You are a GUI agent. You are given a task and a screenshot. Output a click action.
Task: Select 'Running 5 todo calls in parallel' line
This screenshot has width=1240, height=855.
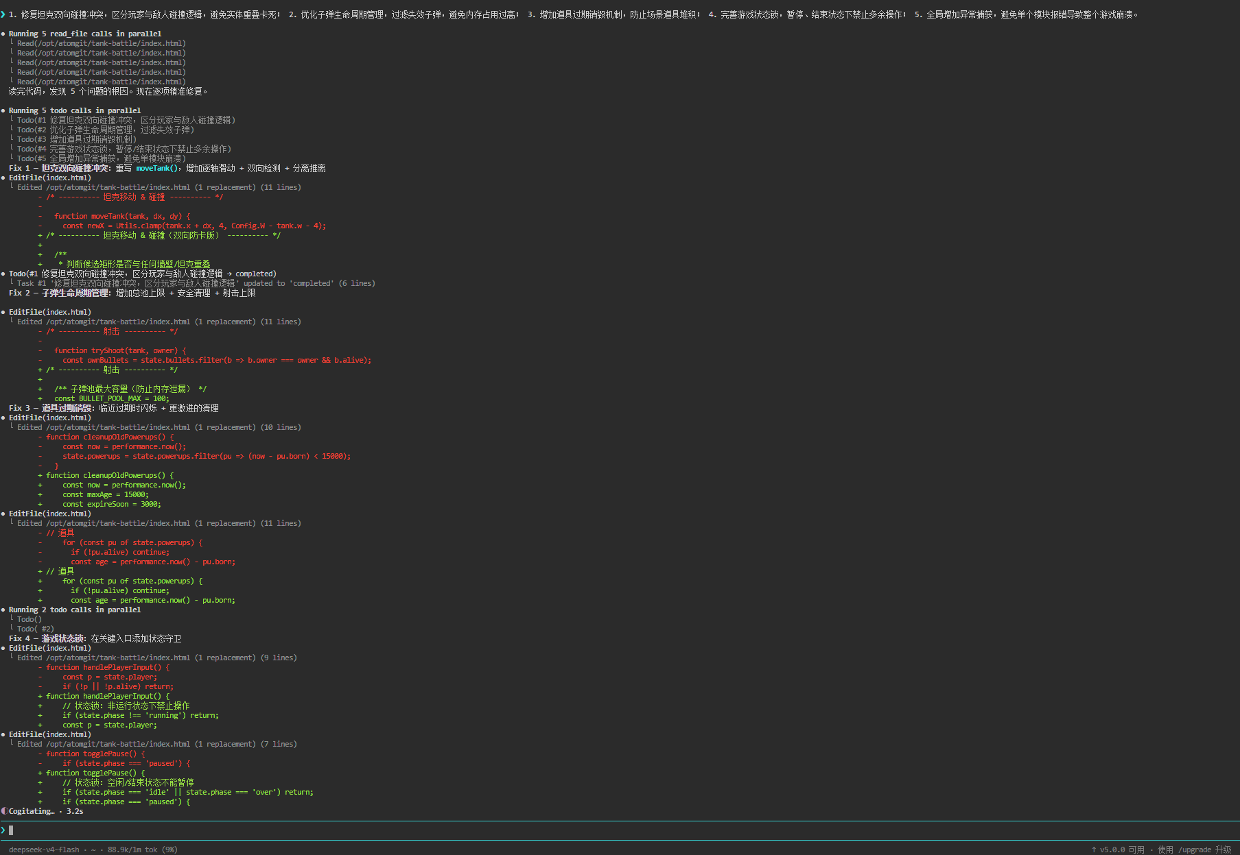[x=75, y=110]
